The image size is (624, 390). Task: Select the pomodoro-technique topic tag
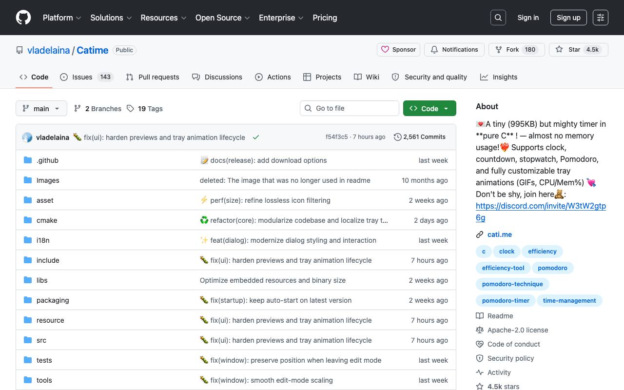tap(512, 284)
